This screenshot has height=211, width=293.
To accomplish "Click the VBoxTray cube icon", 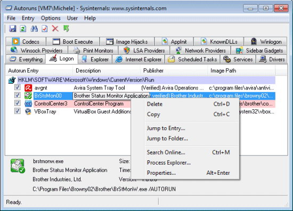I will pyautogui.click(x=28, y=111).
